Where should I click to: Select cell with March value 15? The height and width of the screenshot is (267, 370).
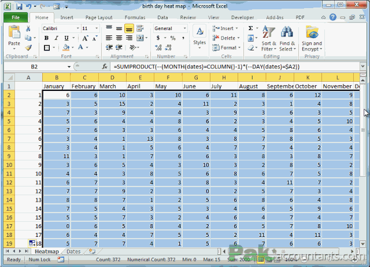point(112,104)
